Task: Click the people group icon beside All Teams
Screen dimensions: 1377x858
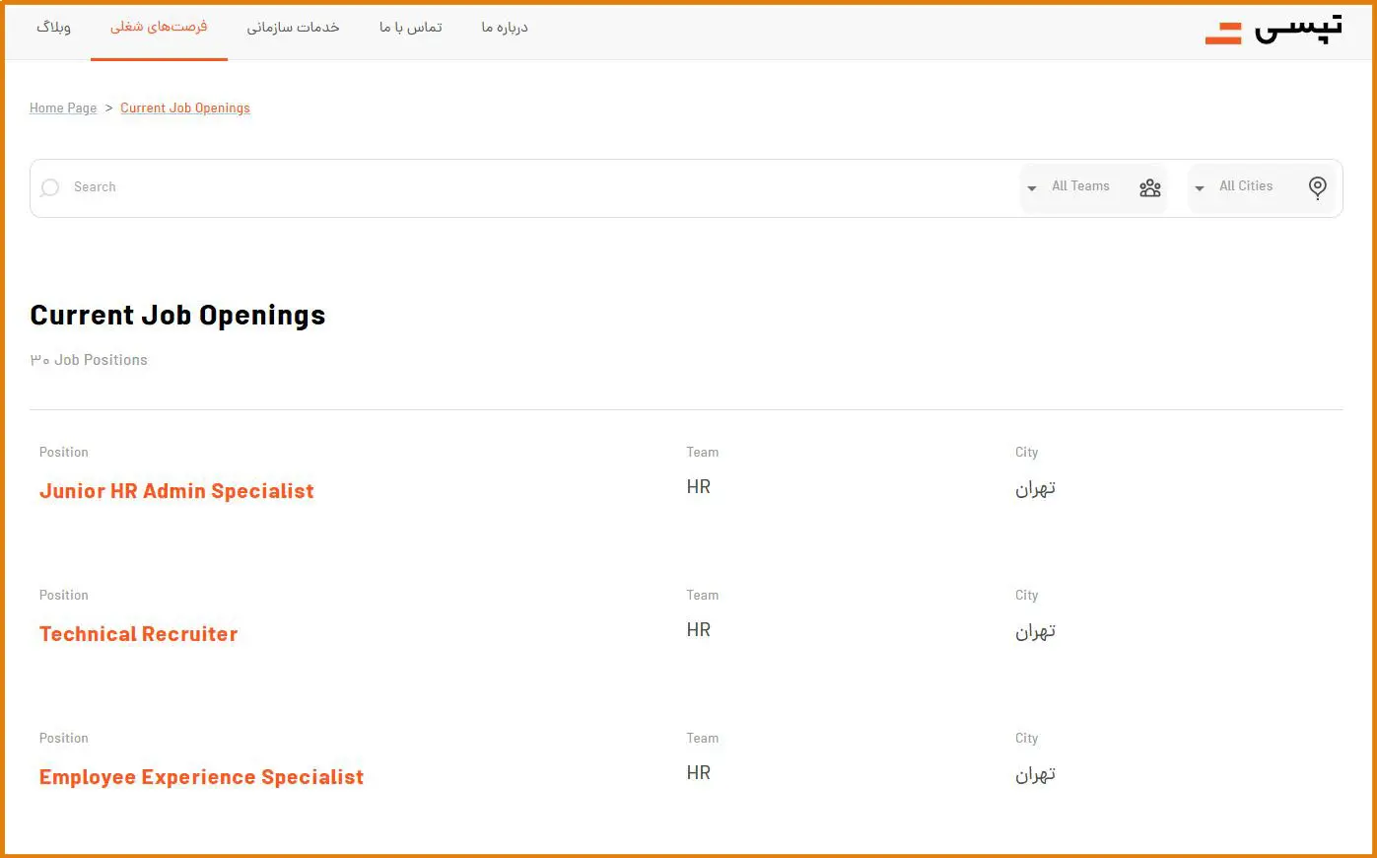Action: tap(1149, 187)
